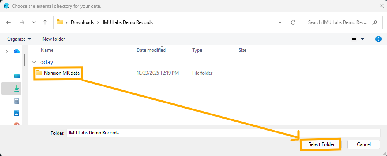Expand the OneDrive tree node
The width and height of the screenshot is (387, 156).
7,51
